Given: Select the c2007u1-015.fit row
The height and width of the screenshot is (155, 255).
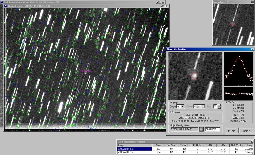Looking at the screenshot, I should click(x=186, y=149).
